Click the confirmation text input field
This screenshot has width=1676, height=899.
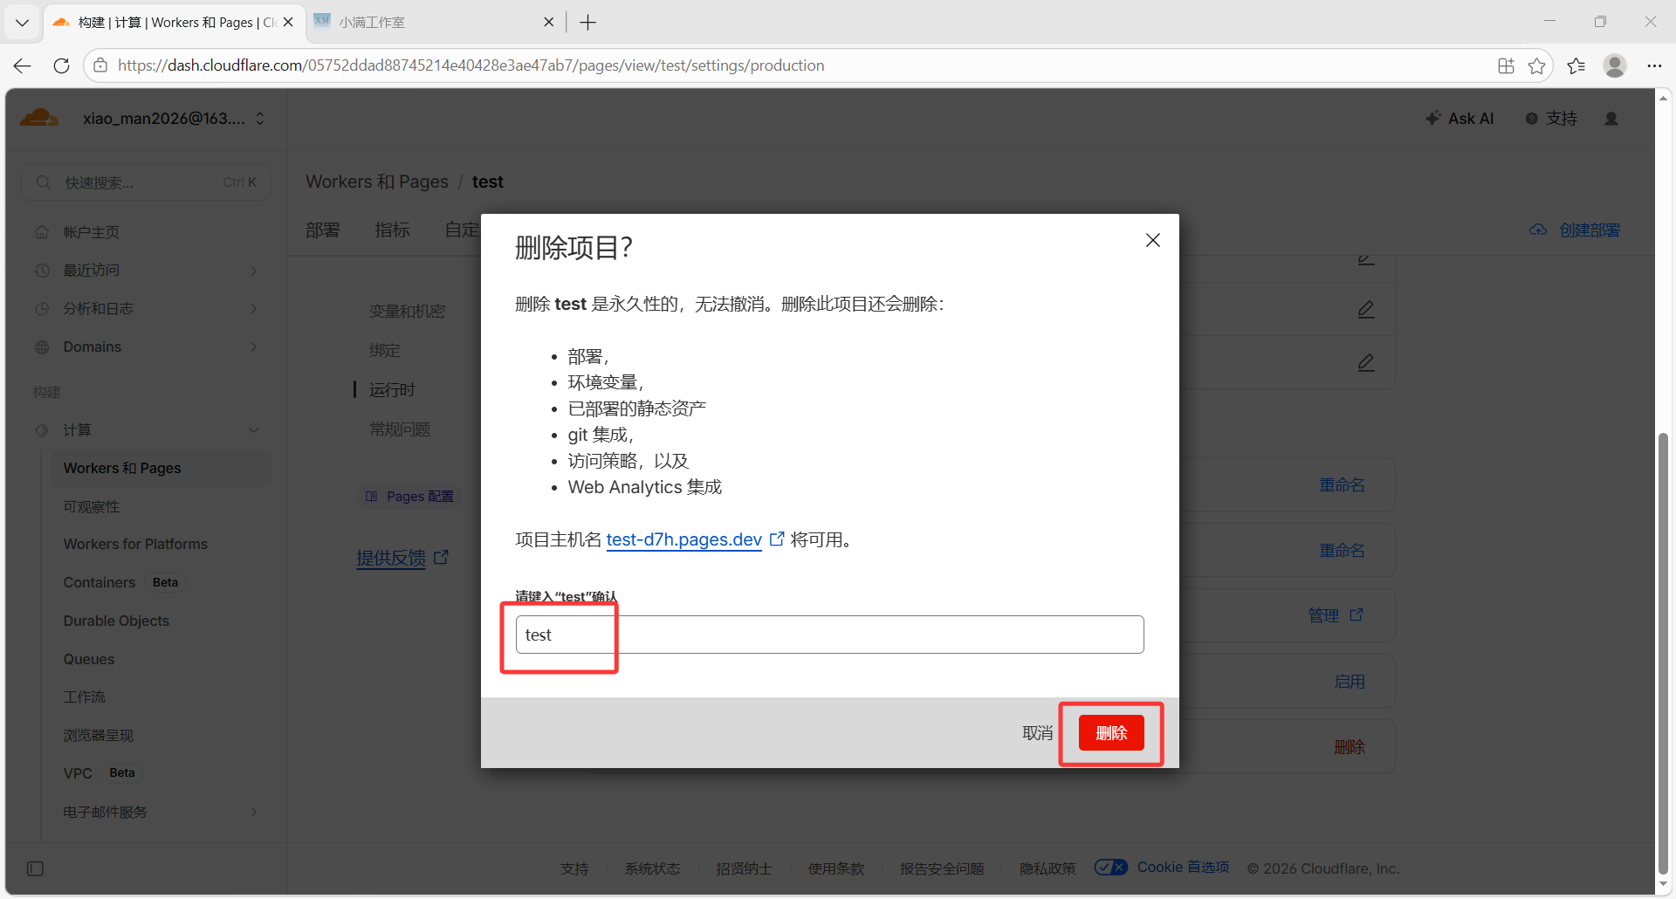(x=829, y=635)
